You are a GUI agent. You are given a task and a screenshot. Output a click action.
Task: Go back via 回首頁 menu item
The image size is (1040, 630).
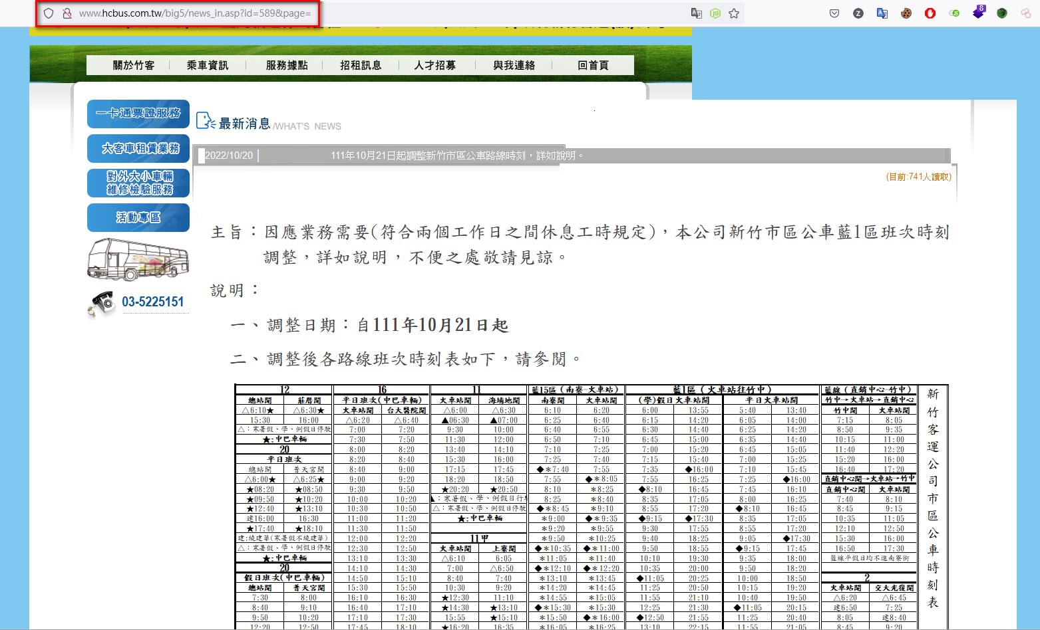(x=593, y=65)
